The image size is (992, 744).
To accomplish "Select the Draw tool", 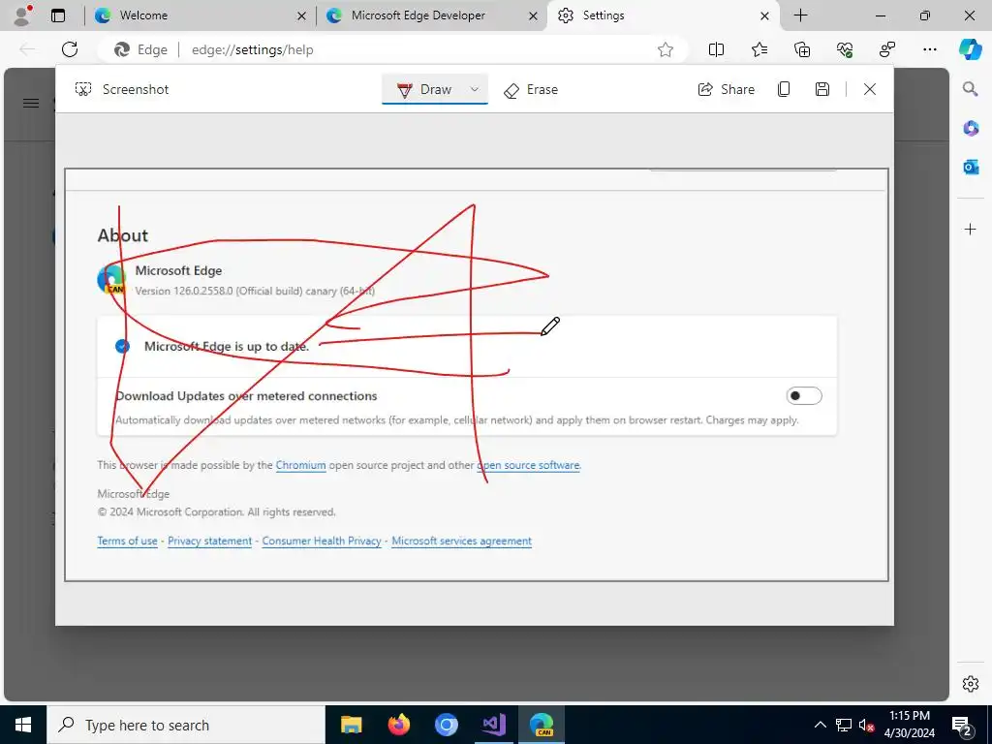I will (x=424, y=89).
